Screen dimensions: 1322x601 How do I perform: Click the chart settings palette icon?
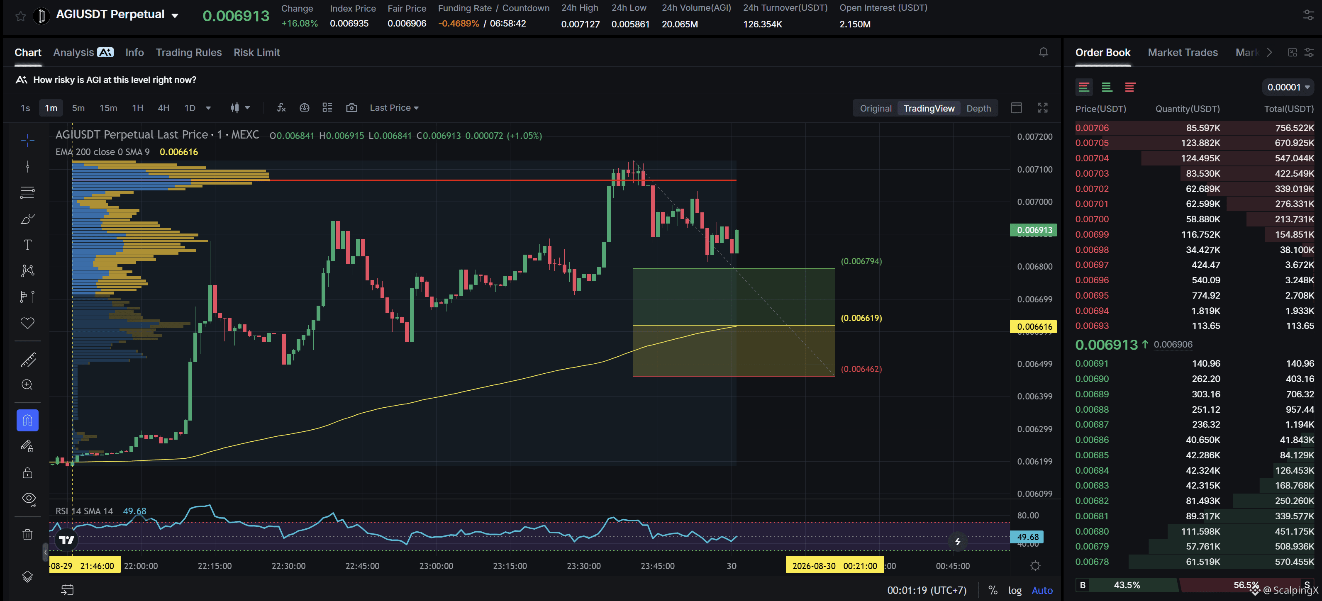pyautogui.click(x=304, y=108)
